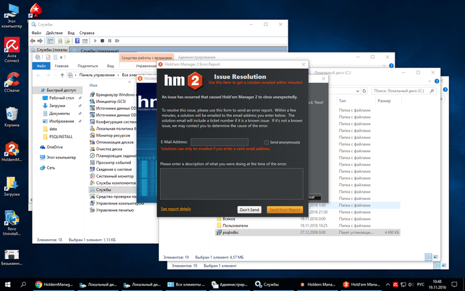The image size is (465, 291).
Task: Click the error description text area
Action: click(232, 184)
